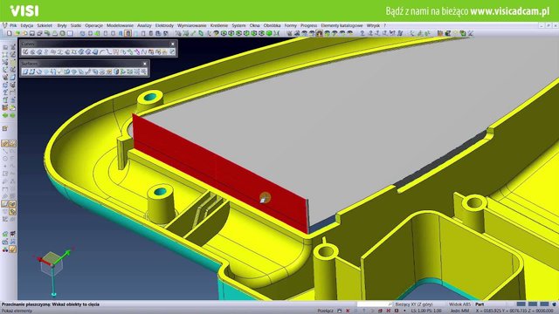Open the Kreślenie menu
559x314 pixels.
(x=219, y=25)
